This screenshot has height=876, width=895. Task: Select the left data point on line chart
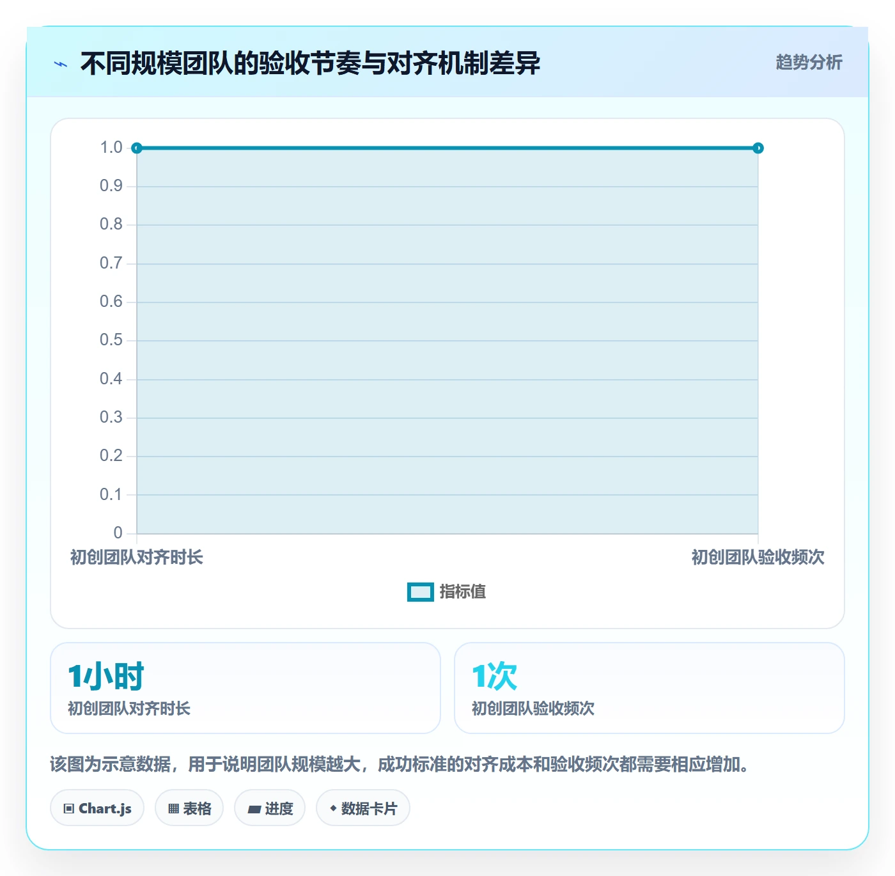pos(136,148)
